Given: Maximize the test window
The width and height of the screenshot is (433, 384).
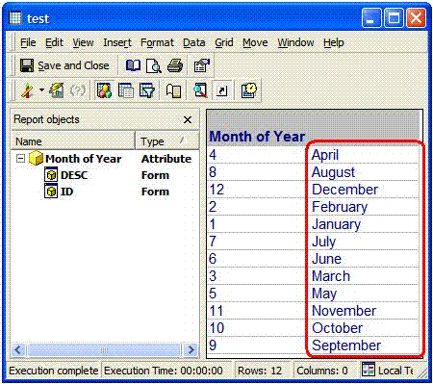Looking at the screenshot, I should coord(395,18).
